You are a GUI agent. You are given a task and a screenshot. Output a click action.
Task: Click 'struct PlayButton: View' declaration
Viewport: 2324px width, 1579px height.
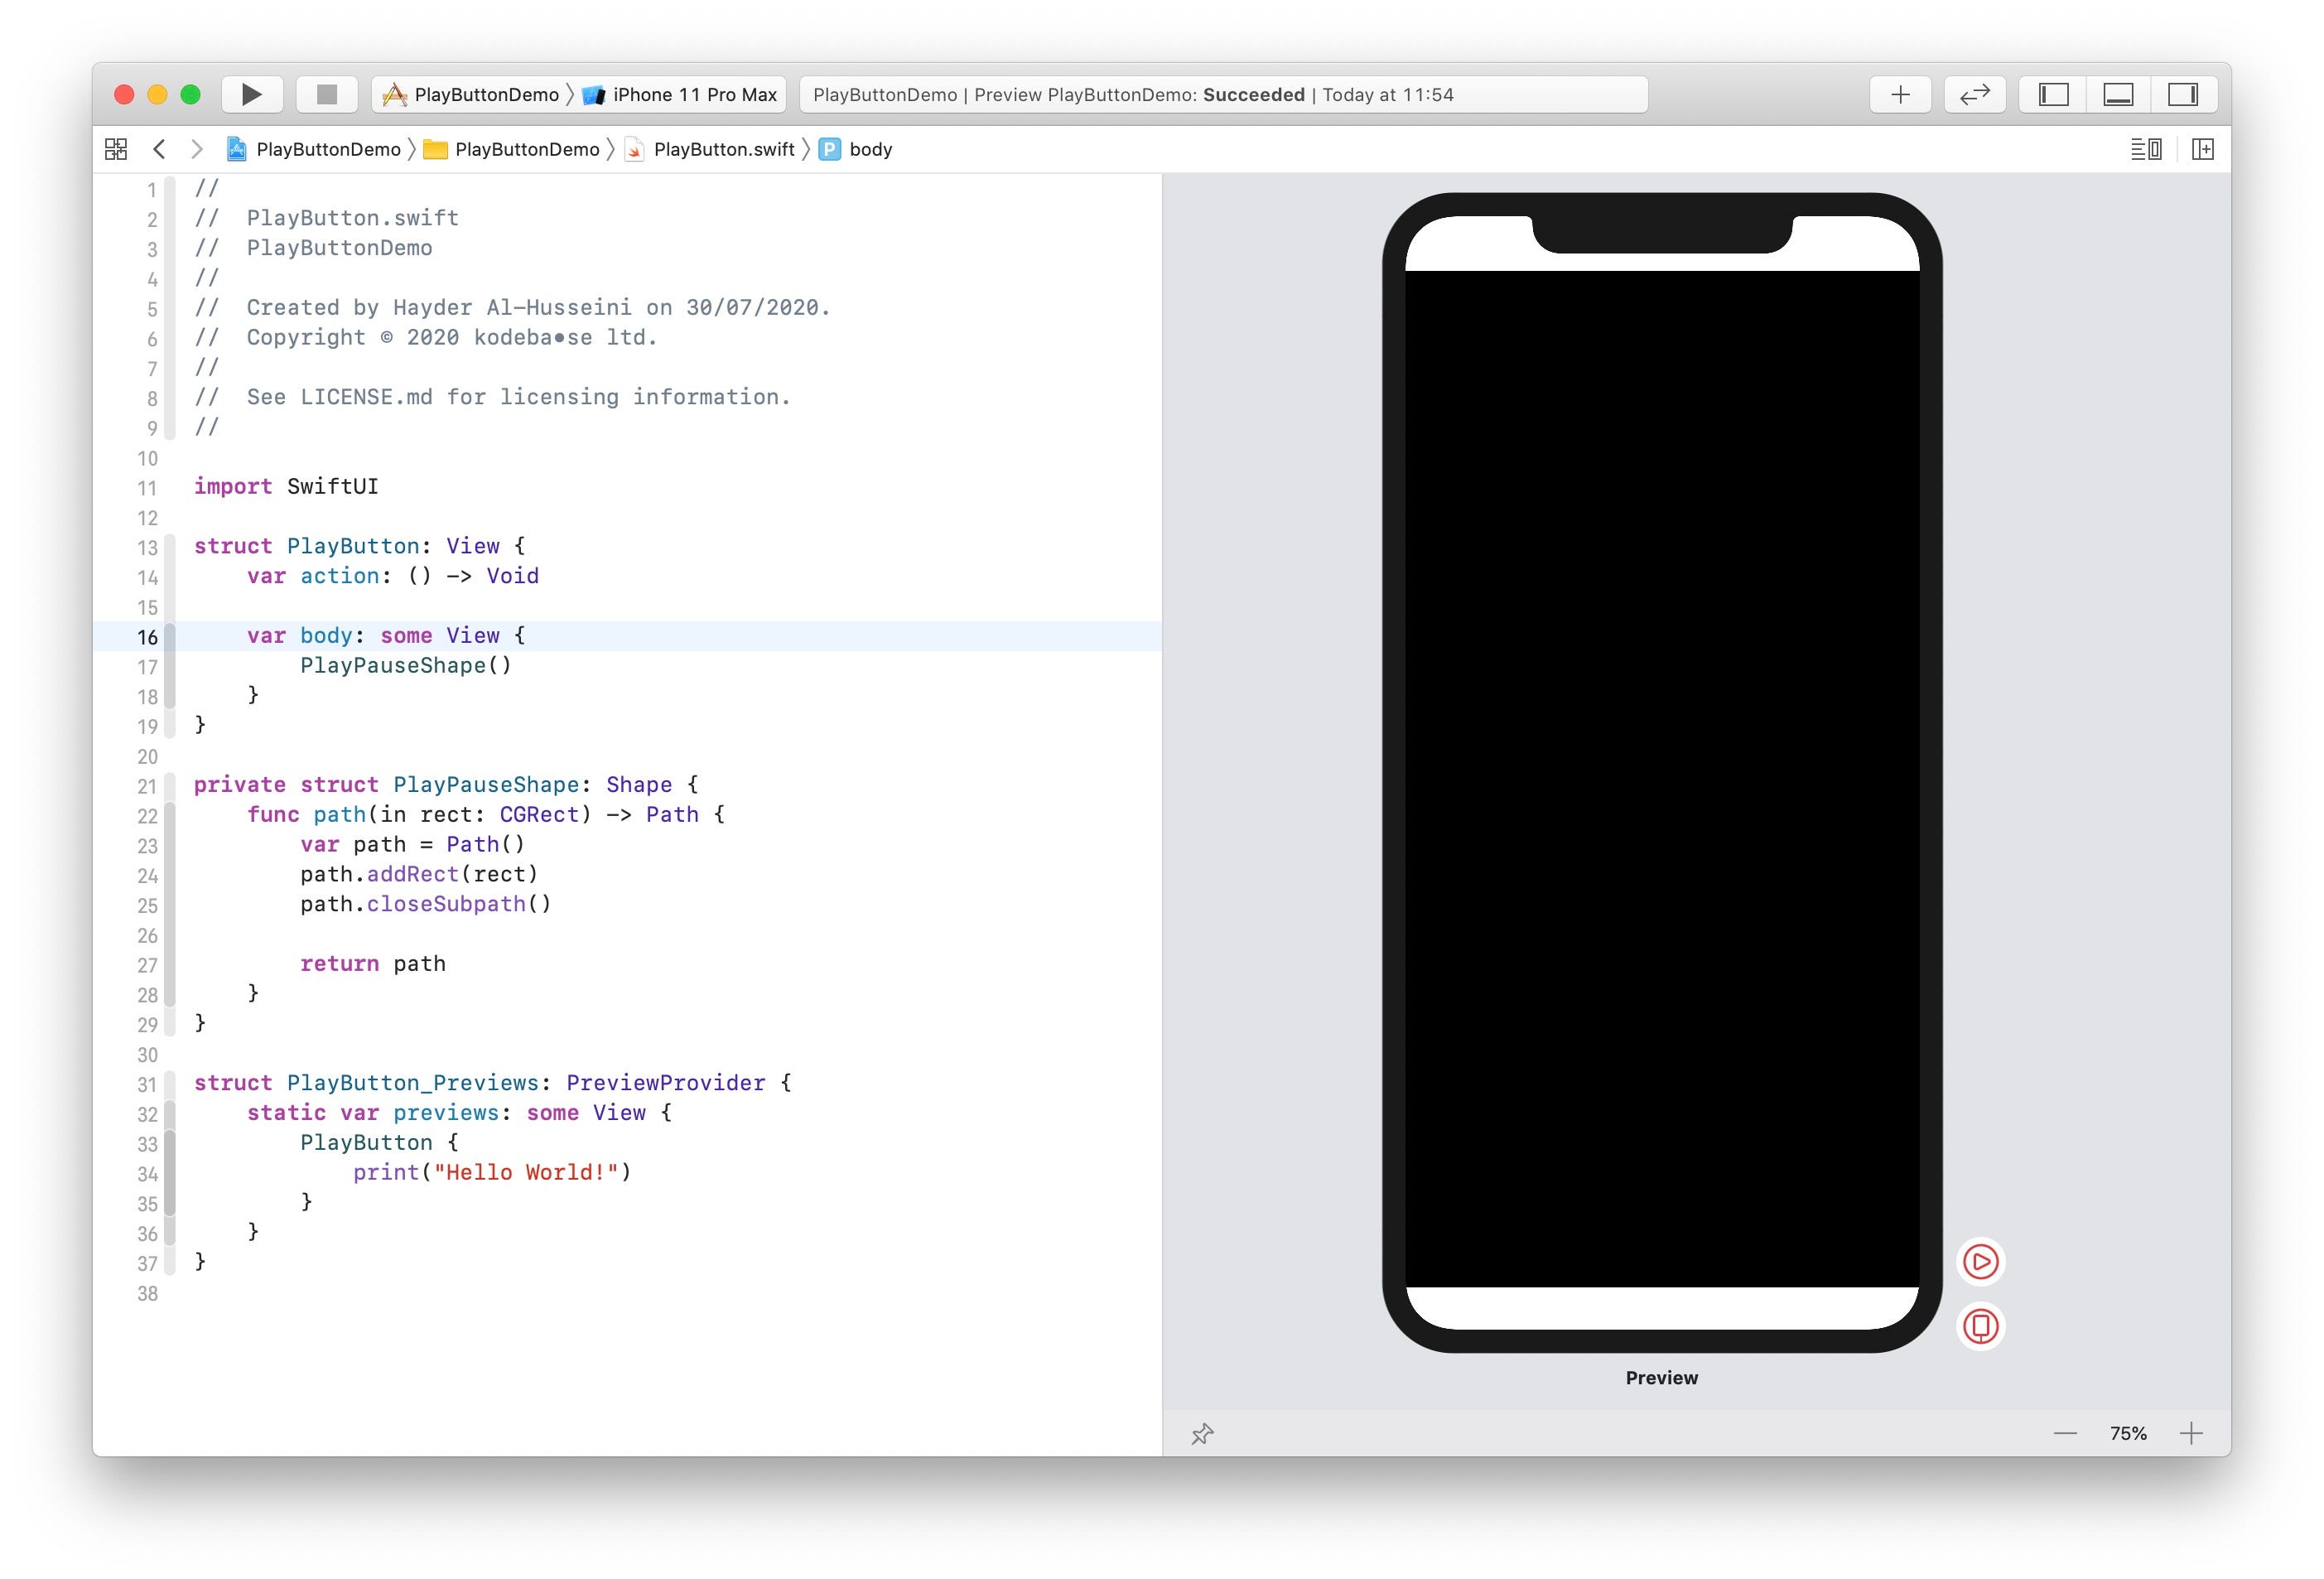tap(359, 546)
